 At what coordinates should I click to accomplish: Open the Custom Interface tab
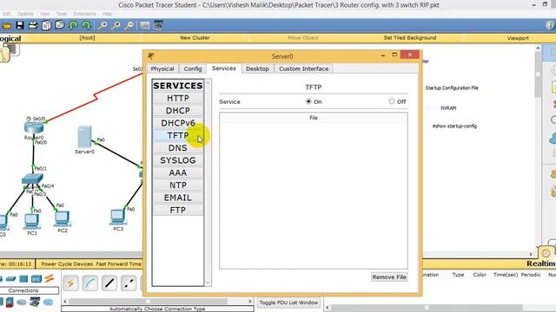click(x=304, y=68)
